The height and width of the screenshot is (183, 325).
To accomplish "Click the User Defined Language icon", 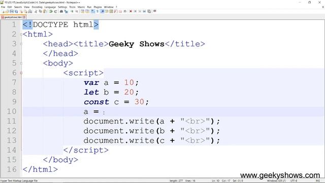I will point(107,11).
